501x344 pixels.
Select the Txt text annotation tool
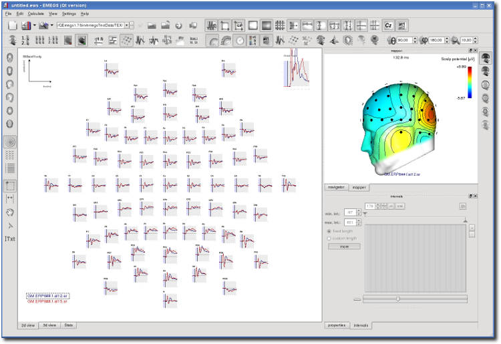pos(11,238)
